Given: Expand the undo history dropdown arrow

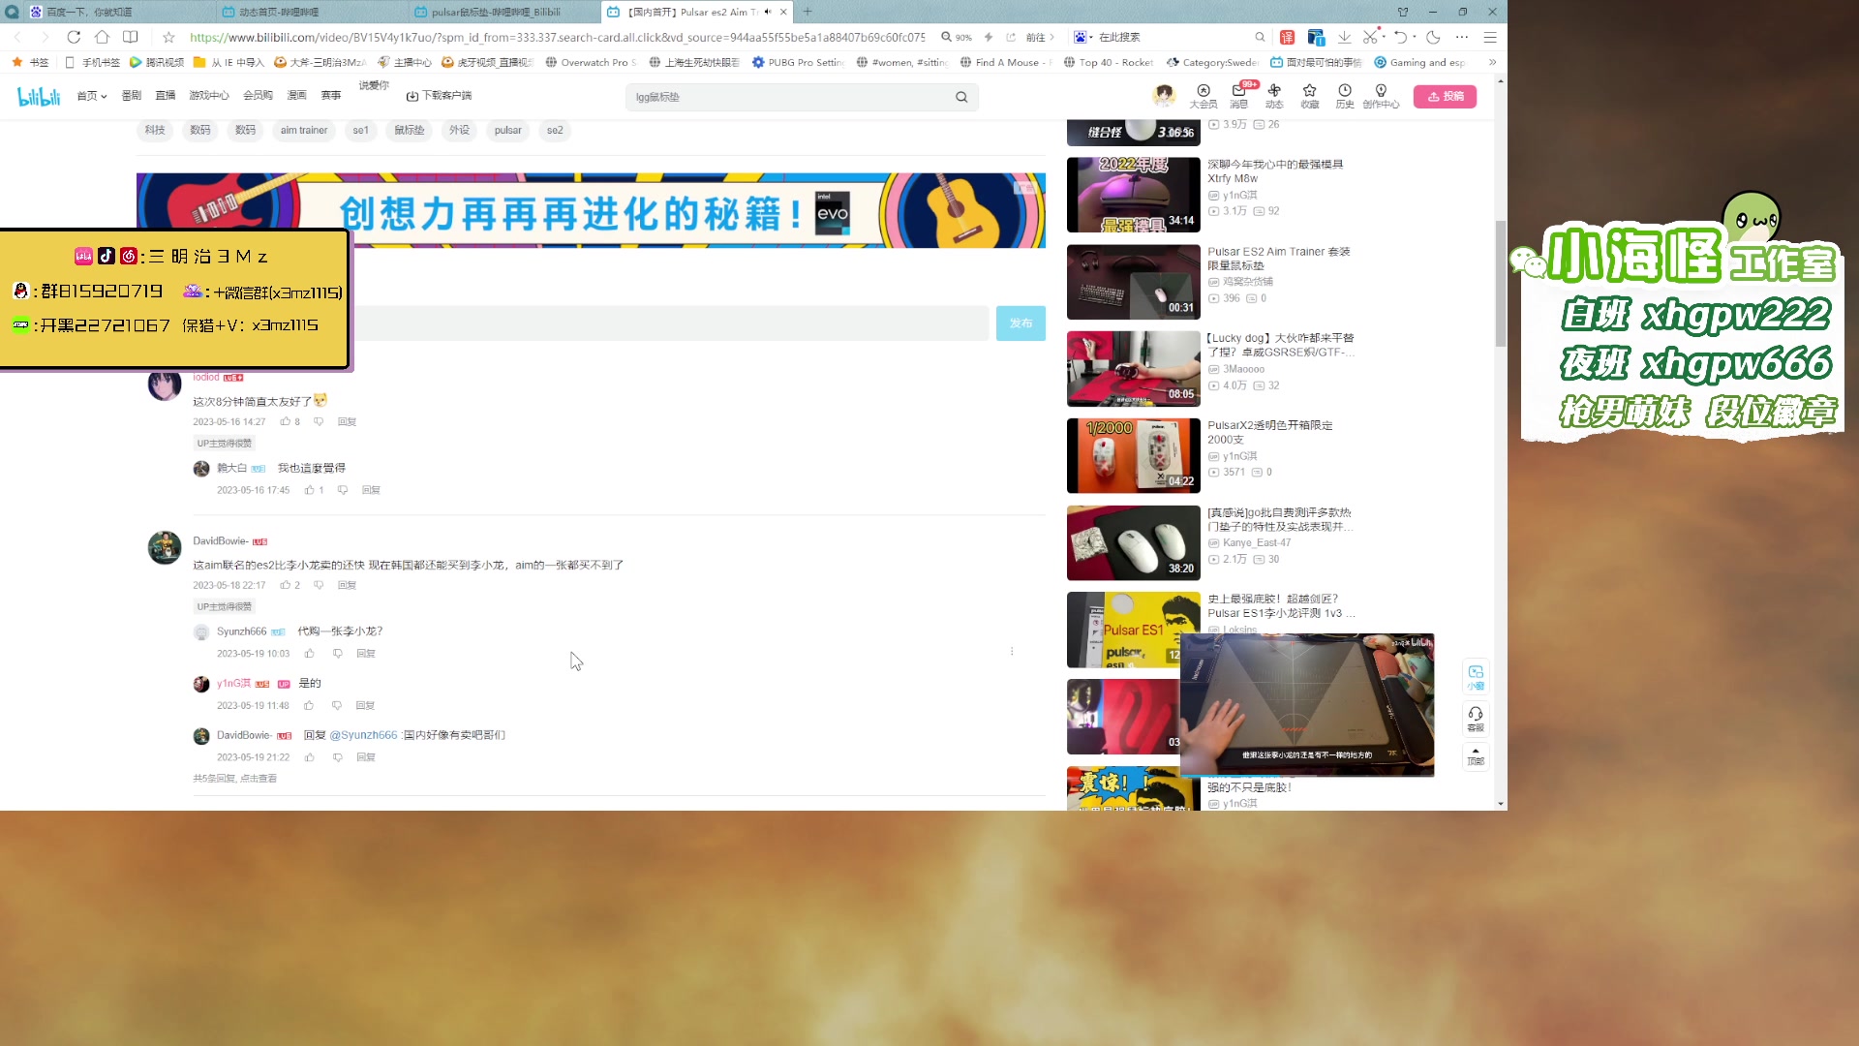Looking at the screenshot, I should (x=1415, y=37).
